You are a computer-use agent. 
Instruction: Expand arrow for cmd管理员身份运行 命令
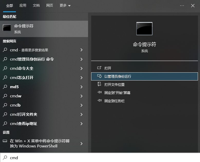pyautogui.click(x=81, y=59)
